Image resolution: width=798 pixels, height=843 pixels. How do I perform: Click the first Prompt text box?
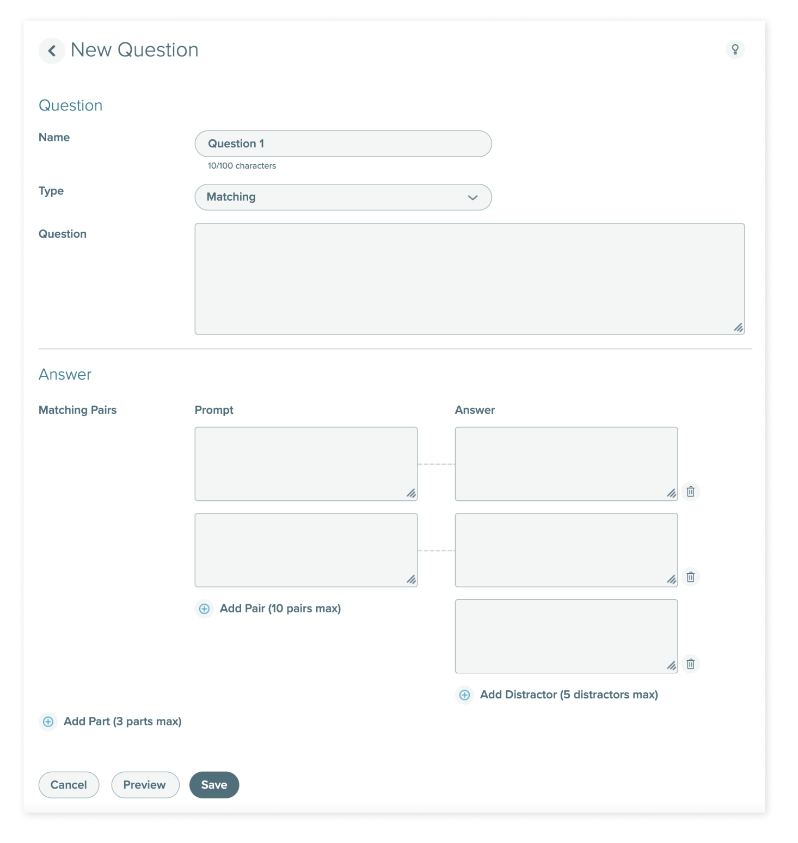coord(306,464)
